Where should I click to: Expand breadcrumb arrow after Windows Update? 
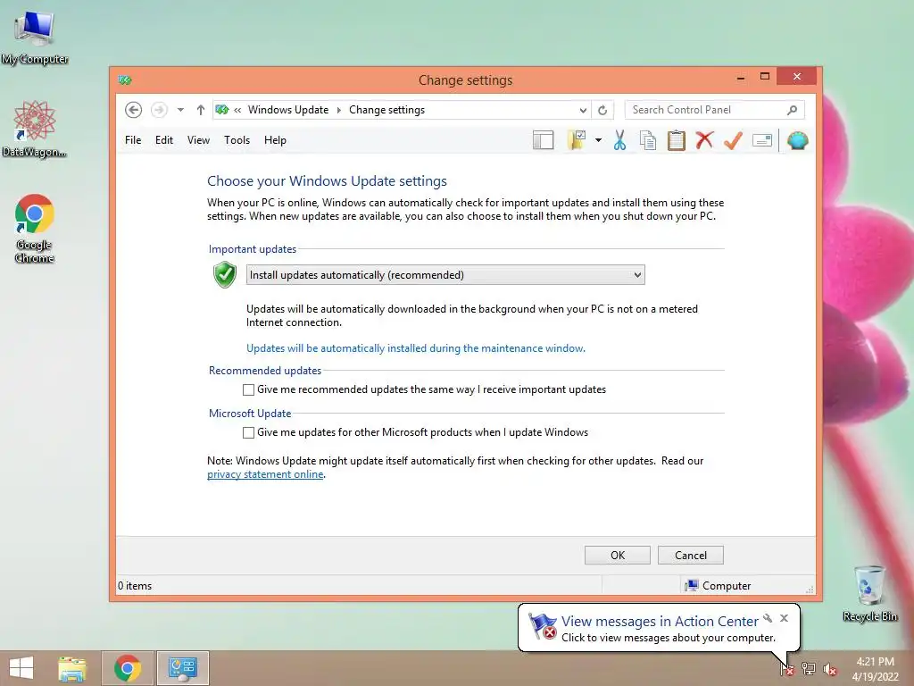338,110
